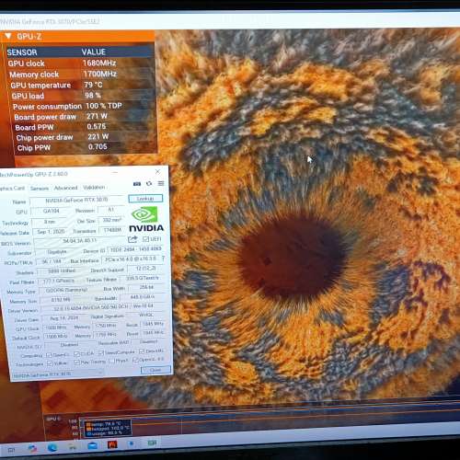Switch to the Validation tab

point(94,187)
